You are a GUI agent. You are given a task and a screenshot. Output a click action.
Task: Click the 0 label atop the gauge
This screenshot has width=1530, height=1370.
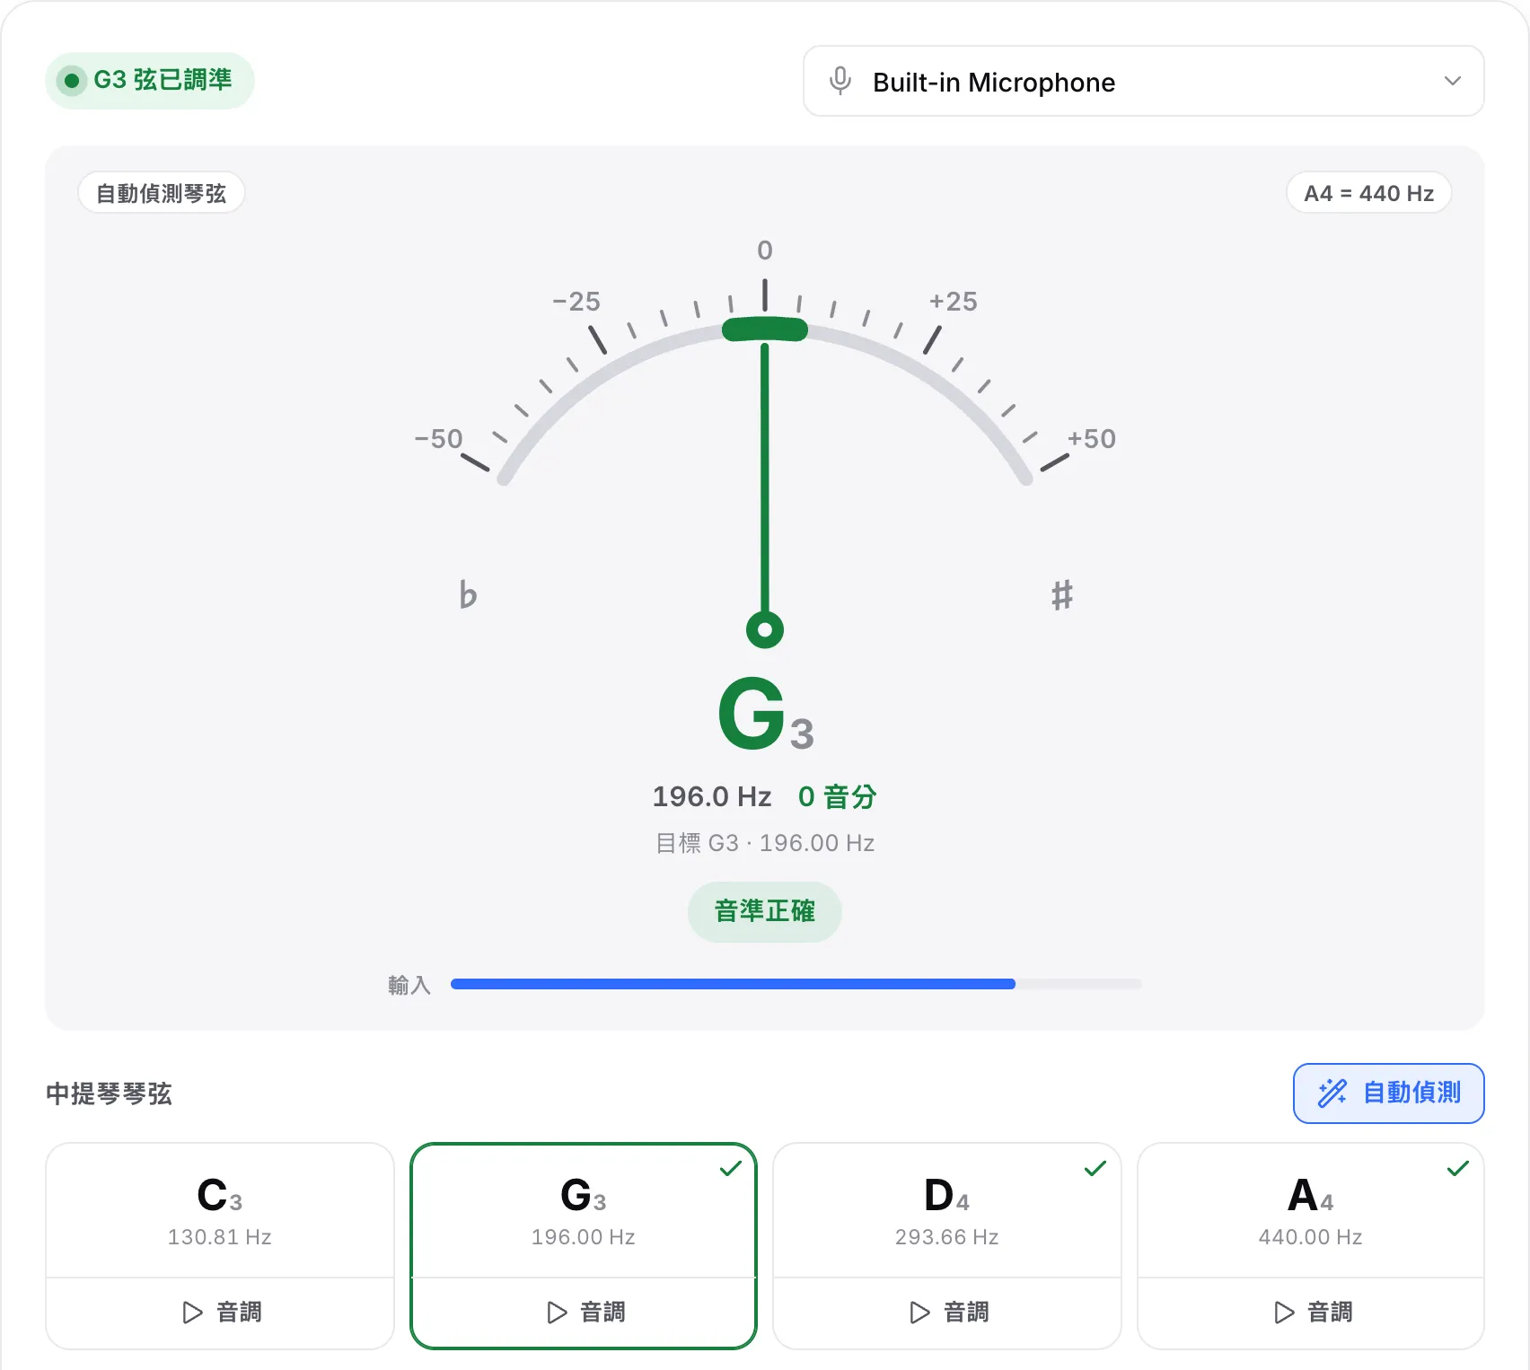click(x=765, y=250)
